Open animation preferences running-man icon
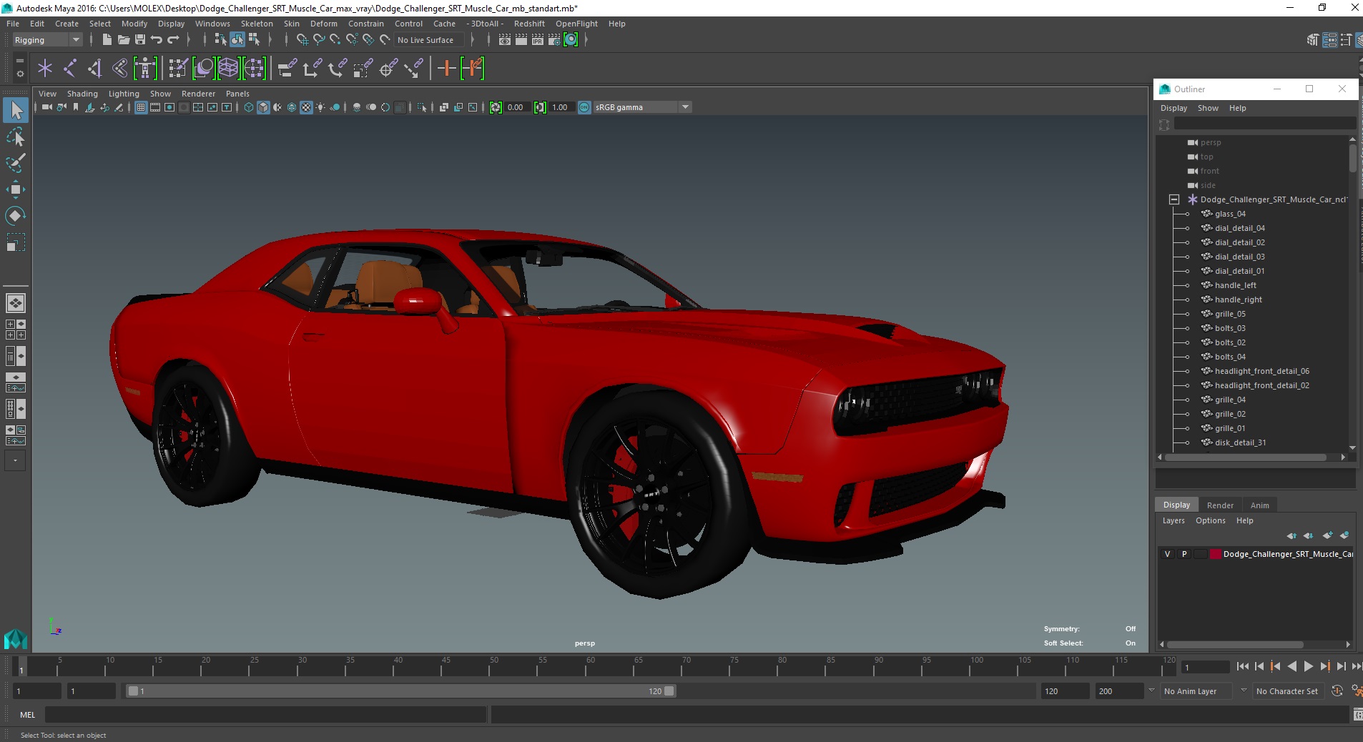This screenshot has height=742, width=1363. click(x=1356, y=691)
